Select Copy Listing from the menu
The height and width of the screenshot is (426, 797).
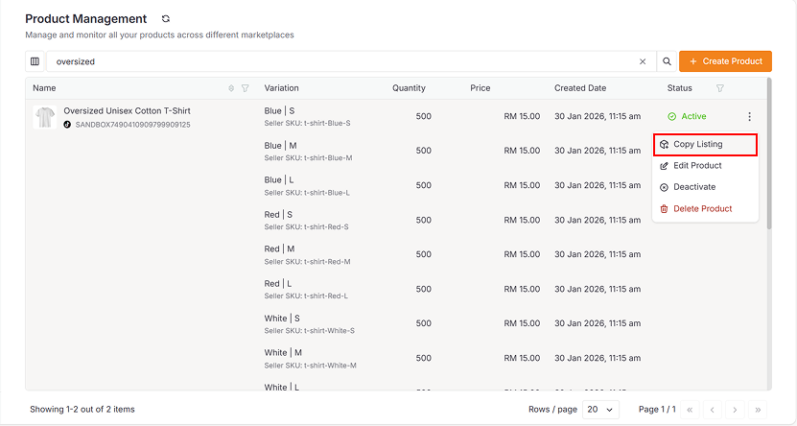705,145
